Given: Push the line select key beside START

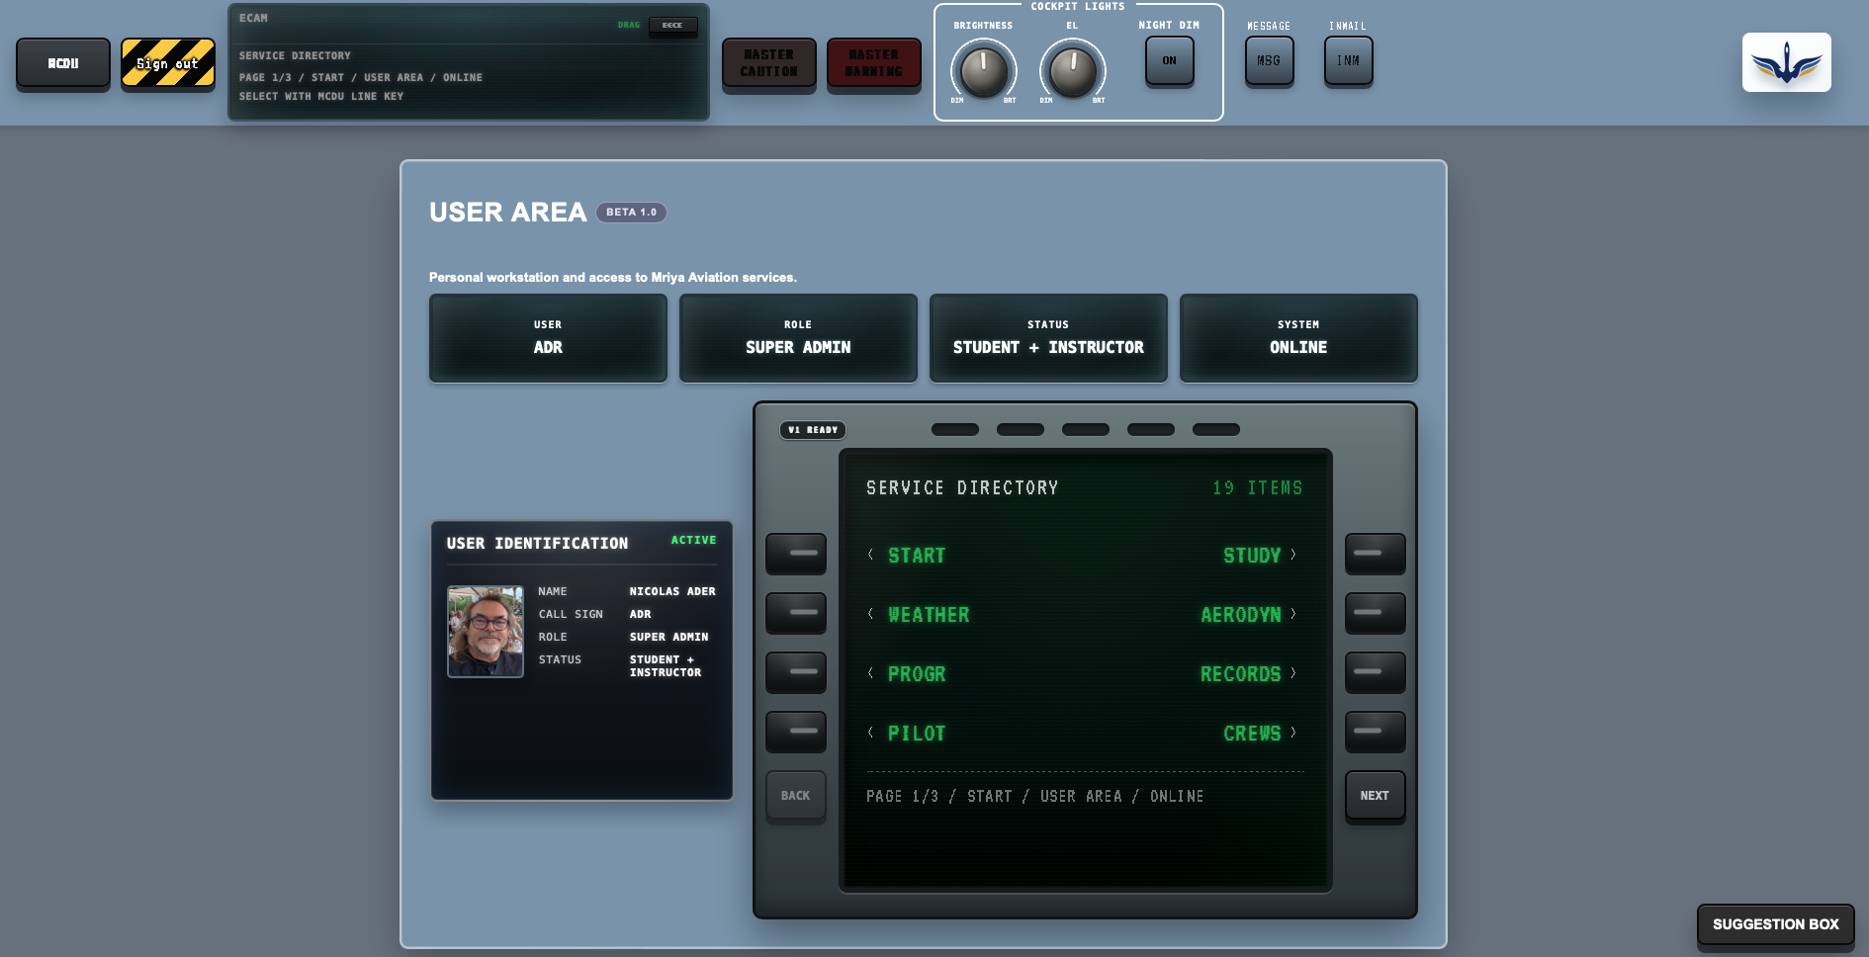Looking at the screenshot, I should (x=796, y=554).
